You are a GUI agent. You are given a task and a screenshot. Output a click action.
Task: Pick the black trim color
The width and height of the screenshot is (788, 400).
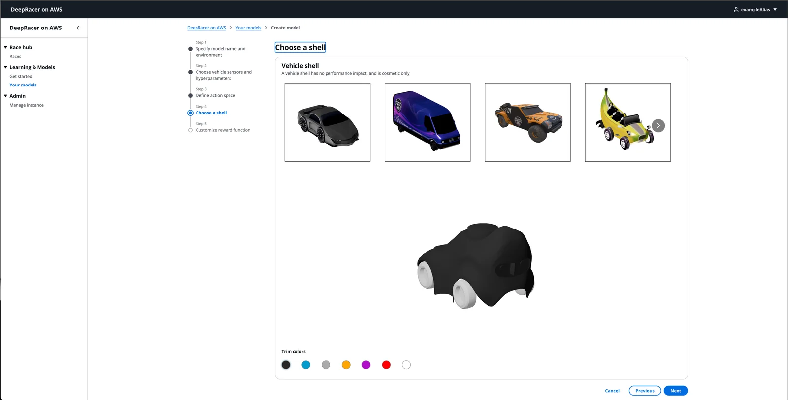click(x=286, y=365)
